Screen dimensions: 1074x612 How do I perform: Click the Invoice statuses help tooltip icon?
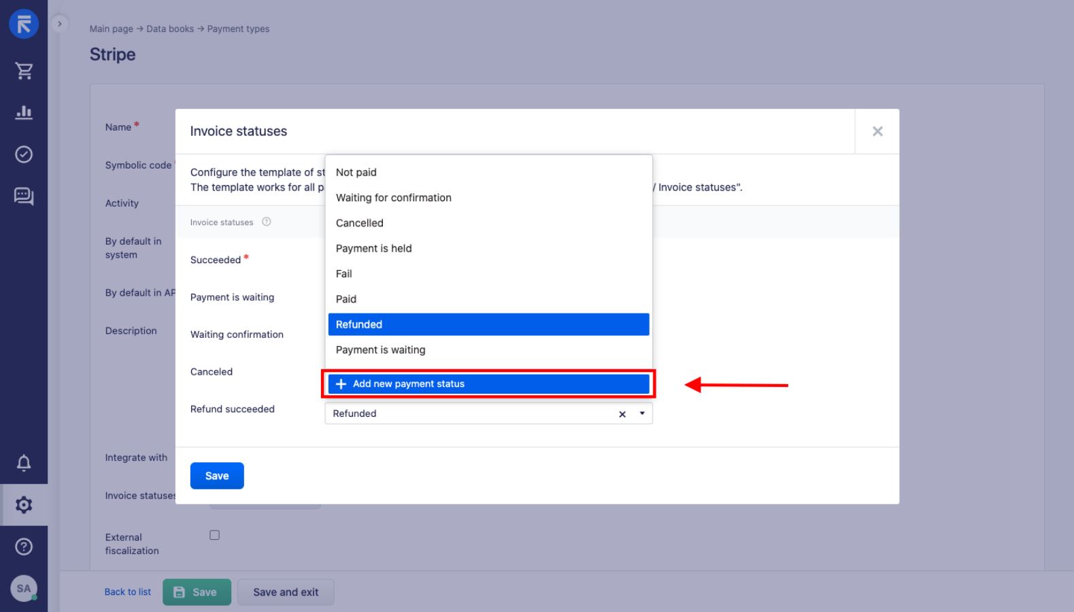click(267, 222)
